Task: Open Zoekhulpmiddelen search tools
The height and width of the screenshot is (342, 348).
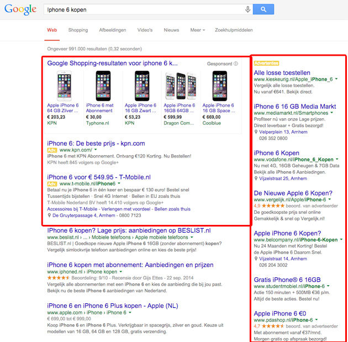Action: tap(234, 30)
